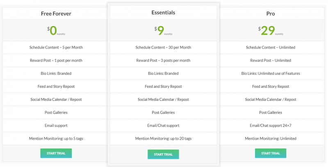Click 'Mention Monitoring: up to 5 tags'
Screen dimensions: 328x167
click(x=56, y=138)
